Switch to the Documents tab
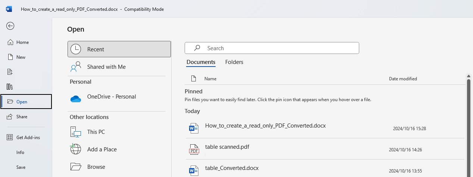473x177 pixels. pos(201,62)
